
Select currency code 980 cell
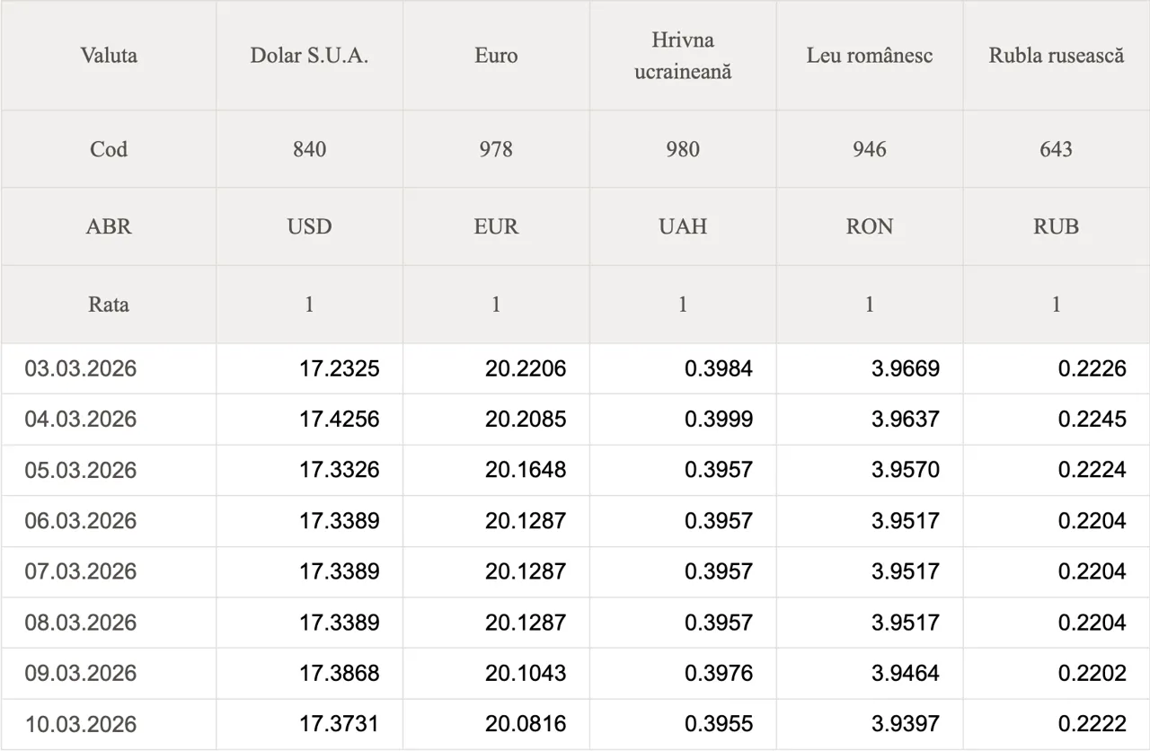pos(683,149)
